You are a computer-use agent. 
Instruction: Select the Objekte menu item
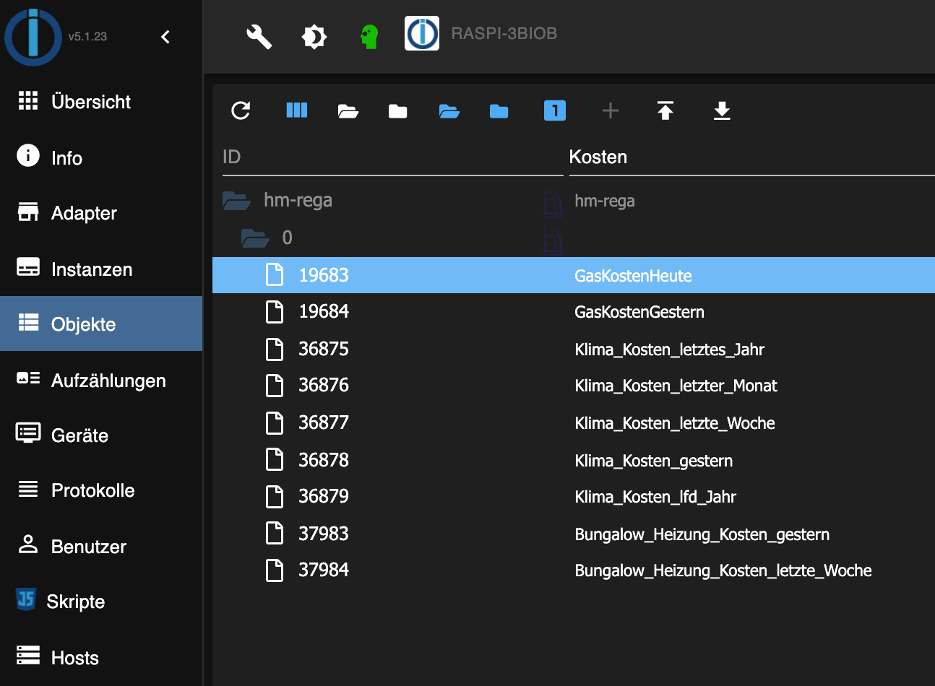pyautogui.click(x=101, y=324)
